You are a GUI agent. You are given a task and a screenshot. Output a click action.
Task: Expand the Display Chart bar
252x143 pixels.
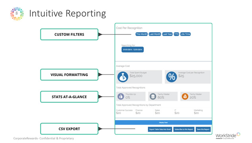[x=164, y=122]
